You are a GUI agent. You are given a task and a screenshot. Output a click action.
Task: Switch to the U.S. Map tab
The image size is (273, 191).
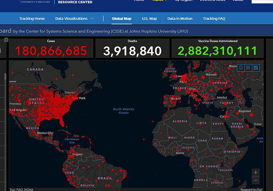pyautogui.click(x=149, y=19)
